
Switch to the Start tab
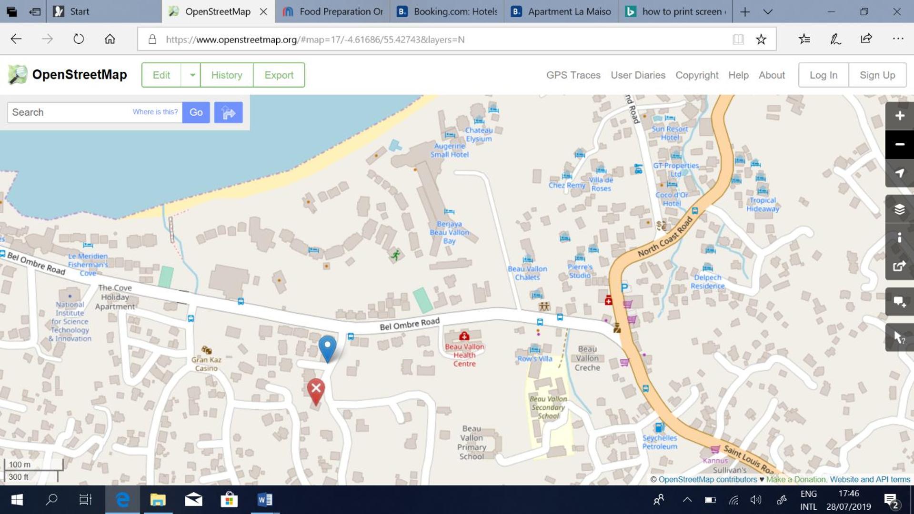coord(104,11)
